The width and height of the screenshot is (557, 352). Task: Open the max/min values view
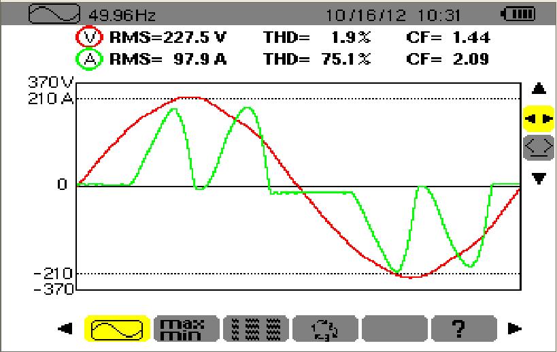(x=186, y=329)
